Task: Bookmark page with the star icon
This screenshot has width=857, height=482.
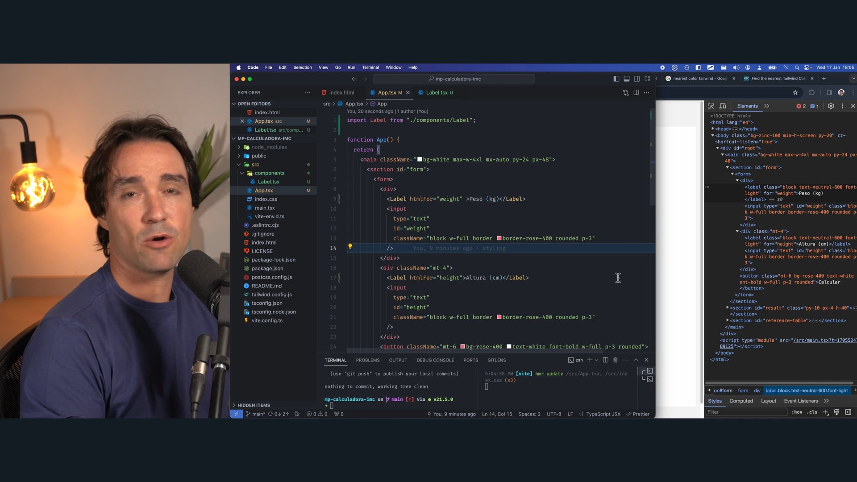Action: 795,93
